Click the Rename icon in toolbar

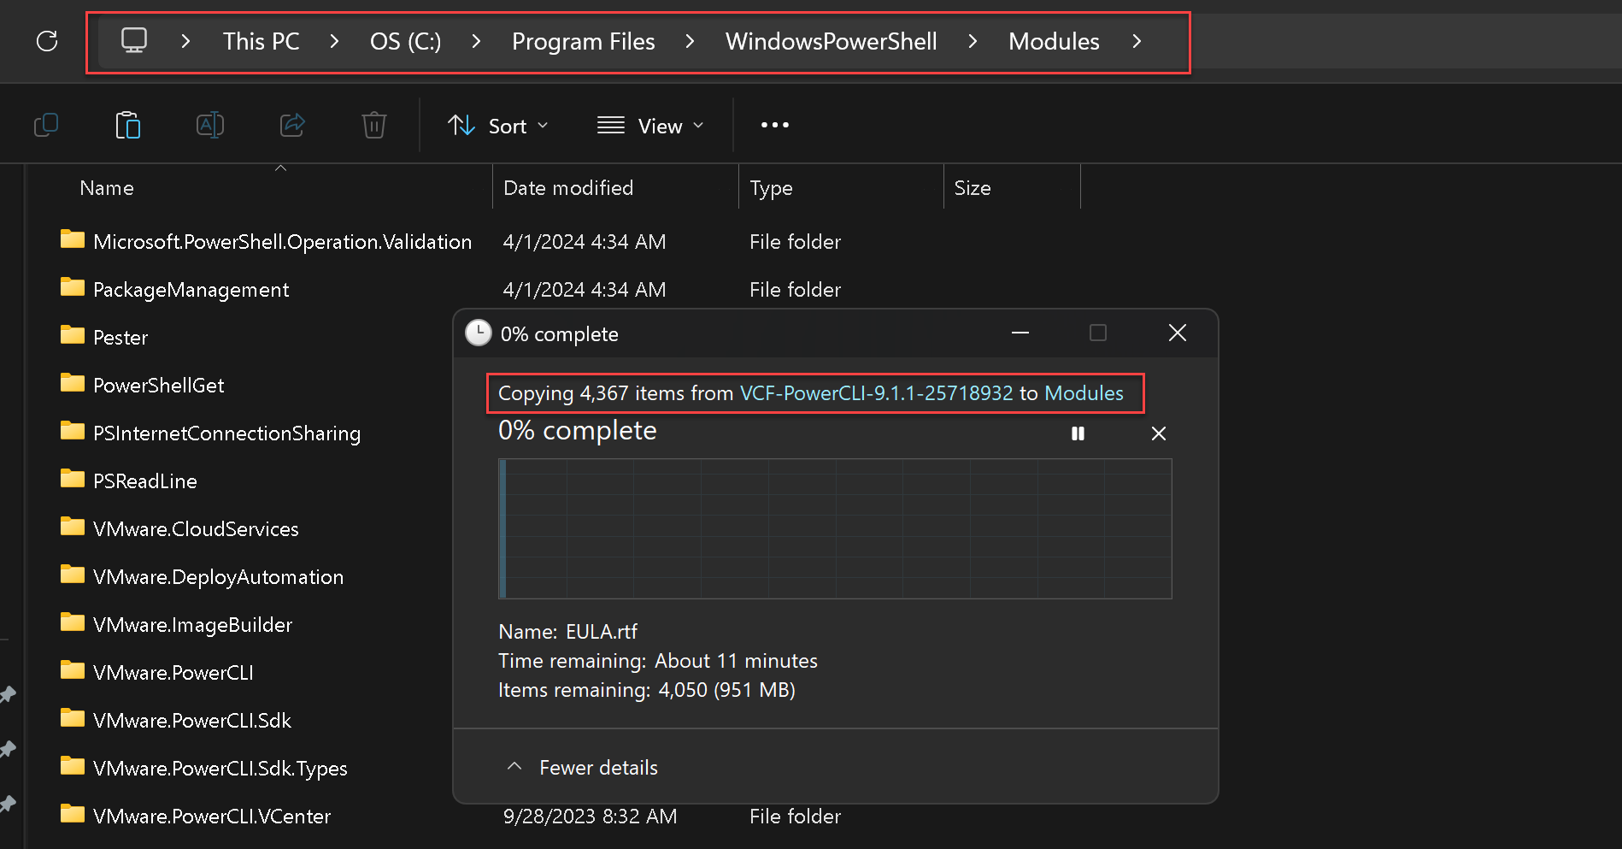pyautogui.click(x=210, y=126)
